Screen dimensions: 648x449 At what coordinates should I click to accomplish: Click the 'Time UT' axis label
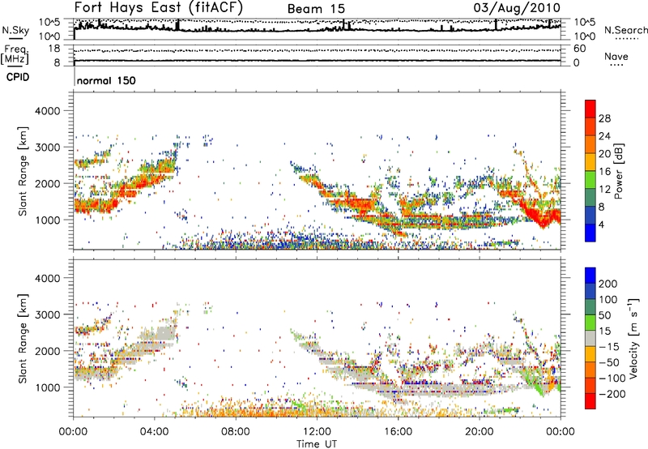317,443
